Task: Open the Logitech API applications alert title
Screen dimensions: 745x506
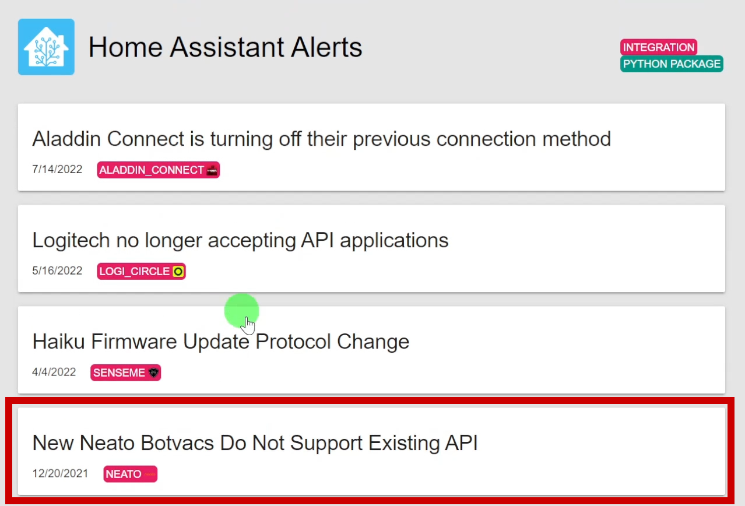Action: tap(240, 240)
